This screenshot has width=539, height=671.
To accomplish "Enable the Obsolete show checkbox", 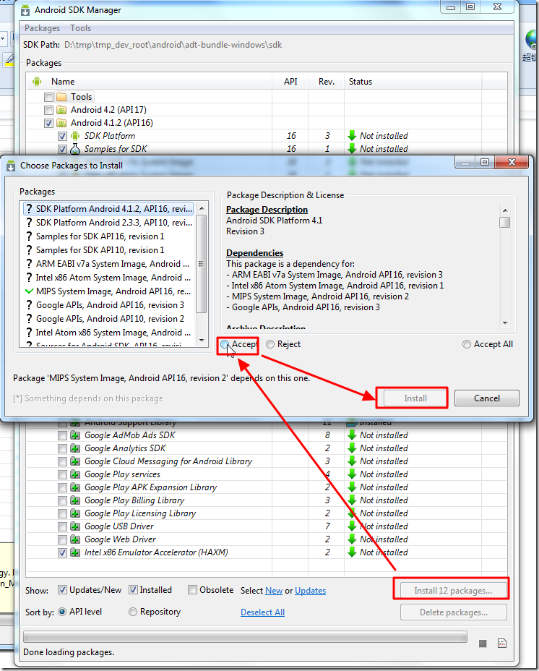I will [x=193, y=590].
